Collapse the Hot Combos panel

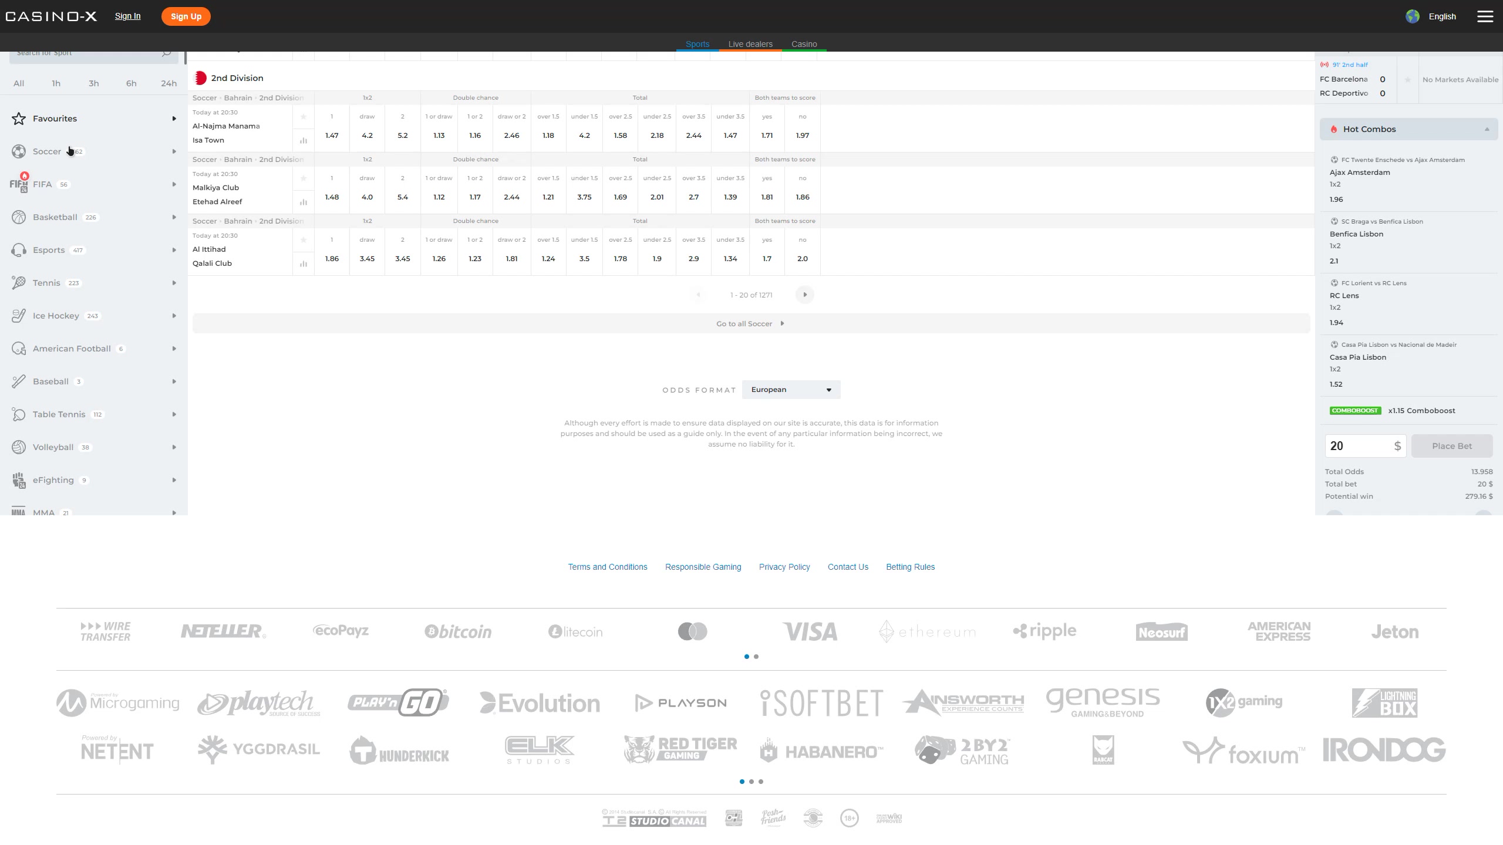(x=1487, y=129)
